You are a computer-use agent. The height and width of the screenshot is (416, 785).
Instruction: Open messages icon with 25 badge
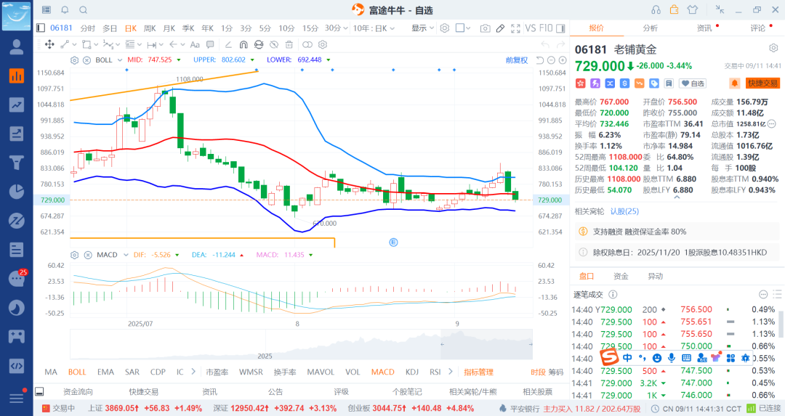click(x=17, y=278)
